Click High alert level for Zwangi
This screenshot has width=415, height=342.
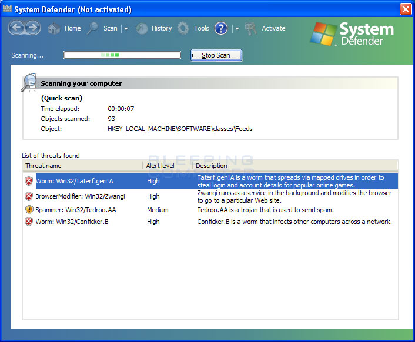click(x=153, y=196)
